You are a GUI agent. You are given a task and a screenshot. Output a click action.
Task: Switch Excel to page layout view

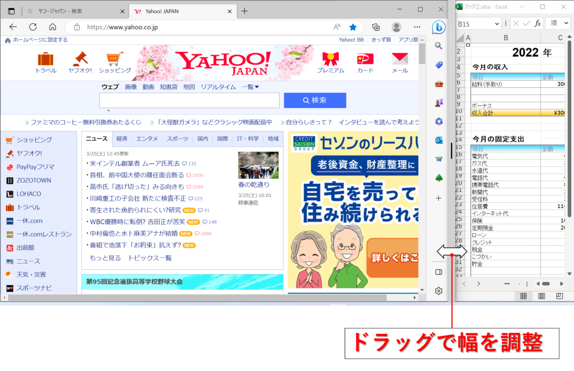[x=542, y=296]
